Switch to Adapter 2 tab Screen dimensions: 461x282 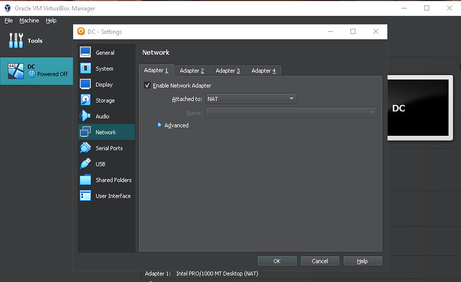(x=192, y=70)
